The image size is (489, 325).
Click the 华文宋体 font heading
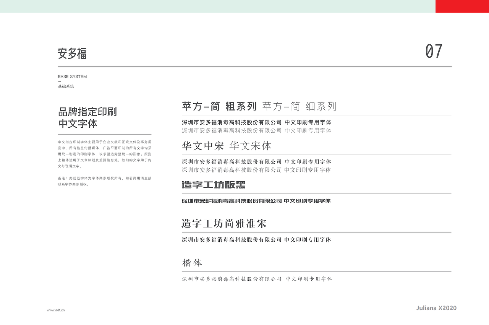pos(251,146)
